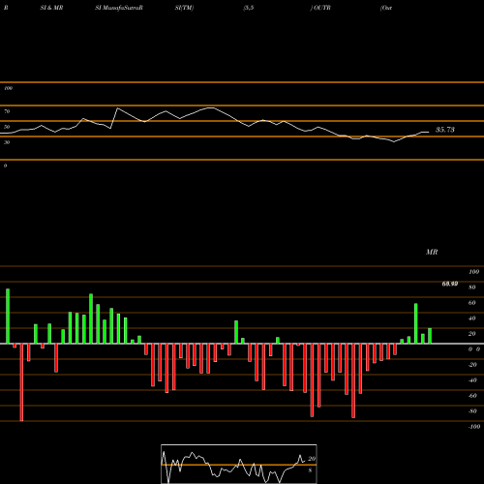
Task: Click the '-80' label on the MR axis
Action: pyautogui.click(x=472, y=411)
